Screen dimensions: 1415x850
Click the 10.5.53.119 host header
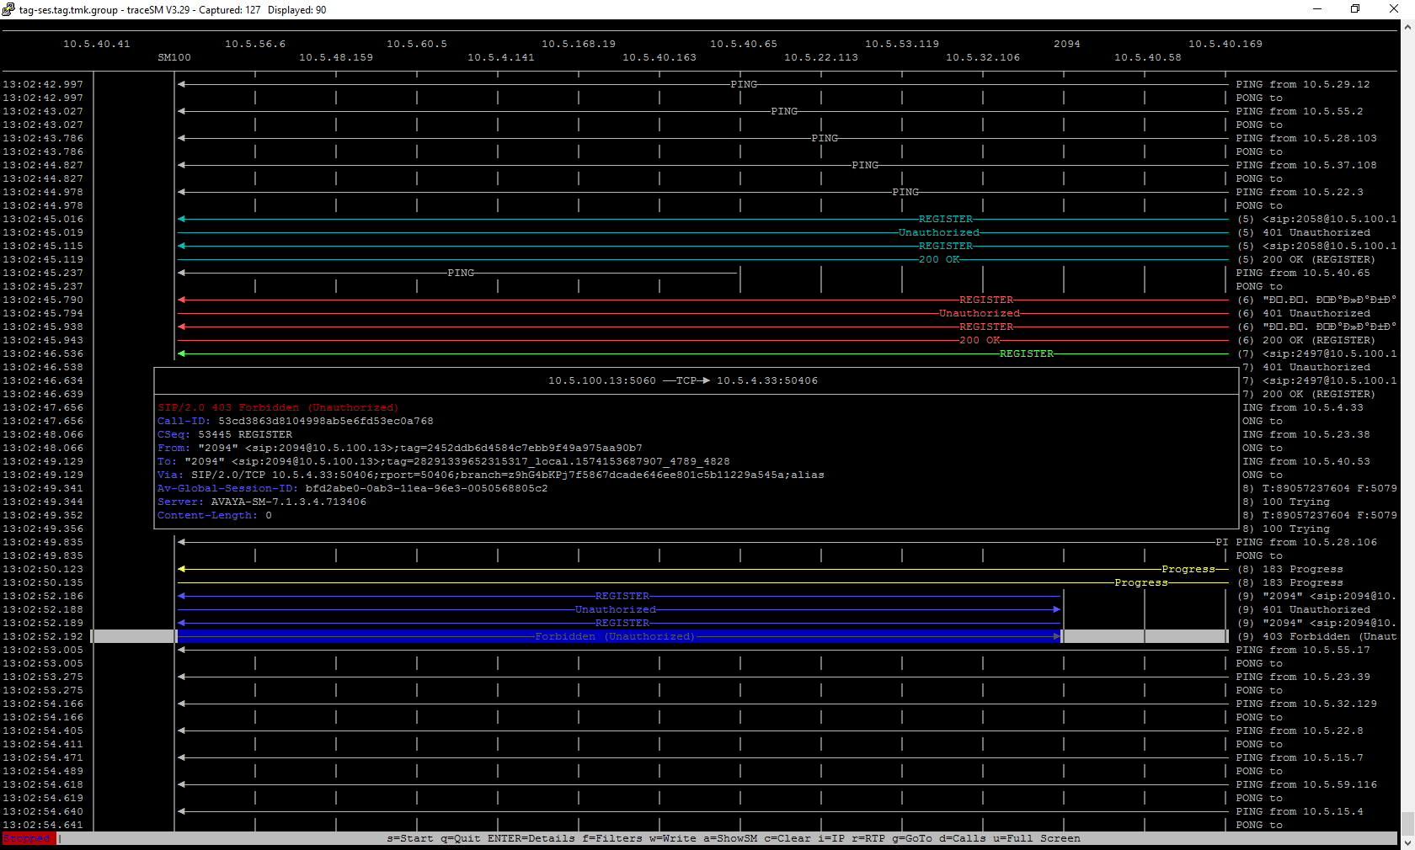click(902, 44)
